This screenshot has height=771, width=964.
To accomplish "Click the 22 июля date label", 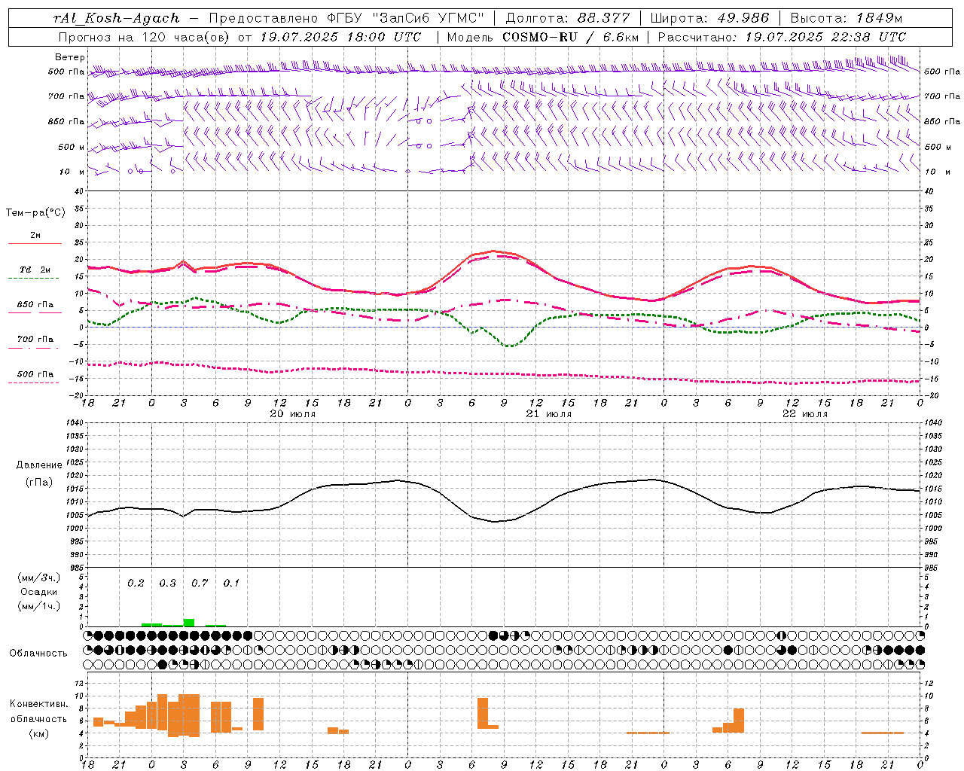I will coord(804,414).
